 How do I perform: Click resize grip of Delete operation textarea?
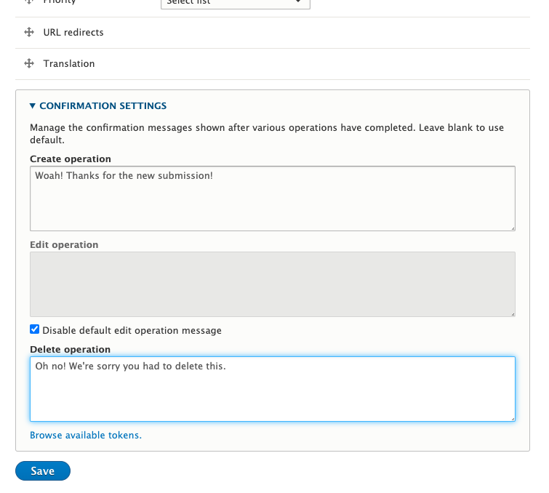coord(512,417)
